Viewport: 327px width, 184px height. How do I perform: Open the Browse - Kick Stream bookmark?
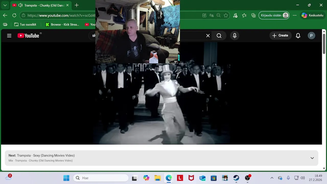(62, 25)
